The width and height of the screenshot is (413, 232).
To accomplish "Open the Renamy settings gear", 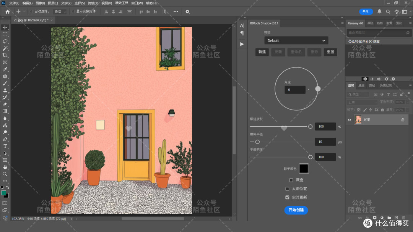I will coord(386,79).
